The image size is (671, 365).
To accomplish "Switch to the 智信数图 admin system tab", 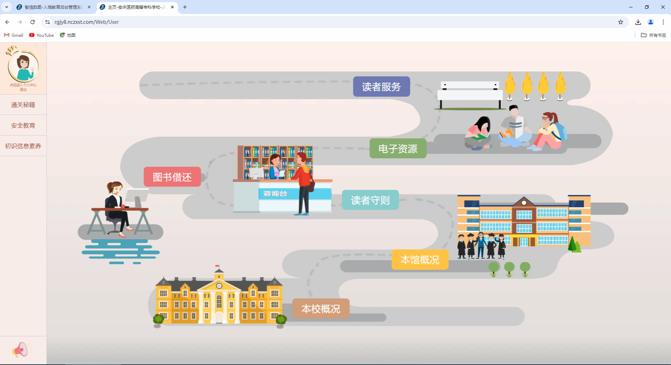I will click(52, 7).
